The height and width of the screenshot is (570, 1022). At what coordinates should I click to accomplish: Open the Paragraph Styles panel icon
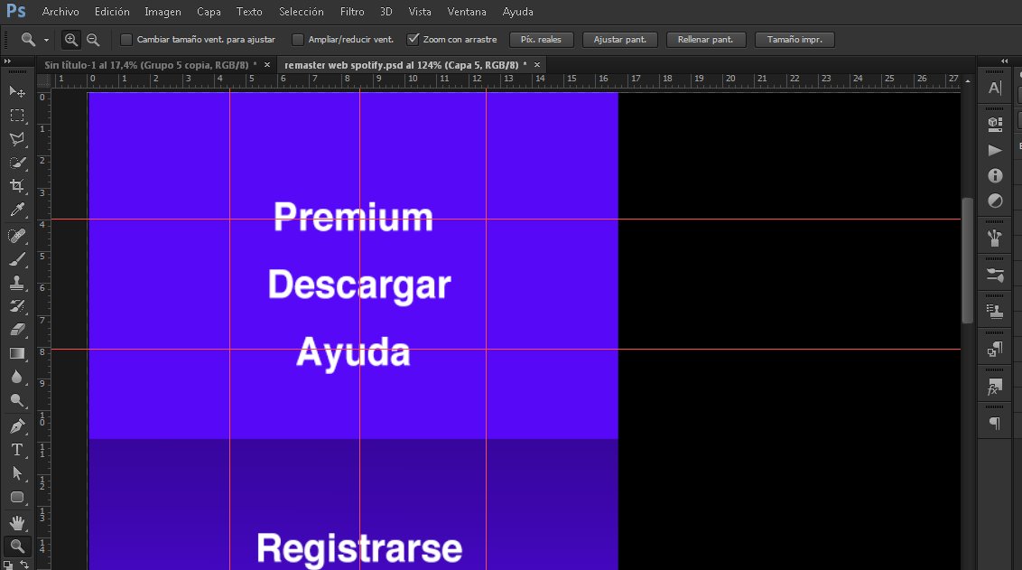[995, 350]
